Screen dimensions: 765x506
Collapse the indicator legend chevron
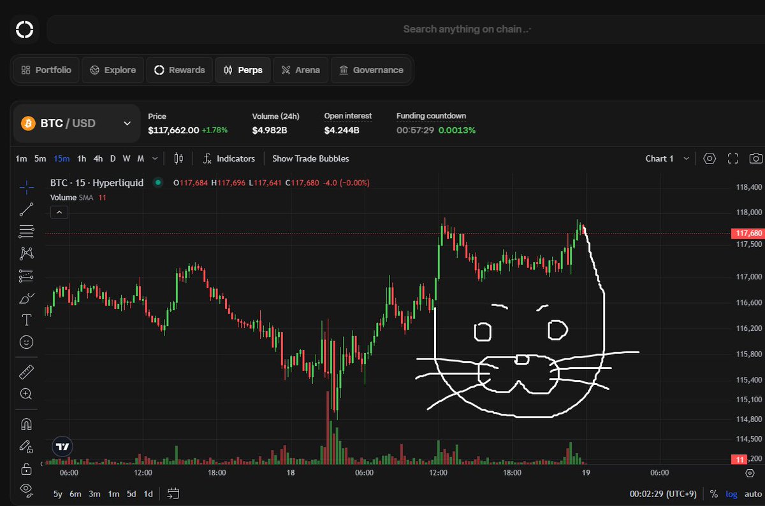[59, 212]
